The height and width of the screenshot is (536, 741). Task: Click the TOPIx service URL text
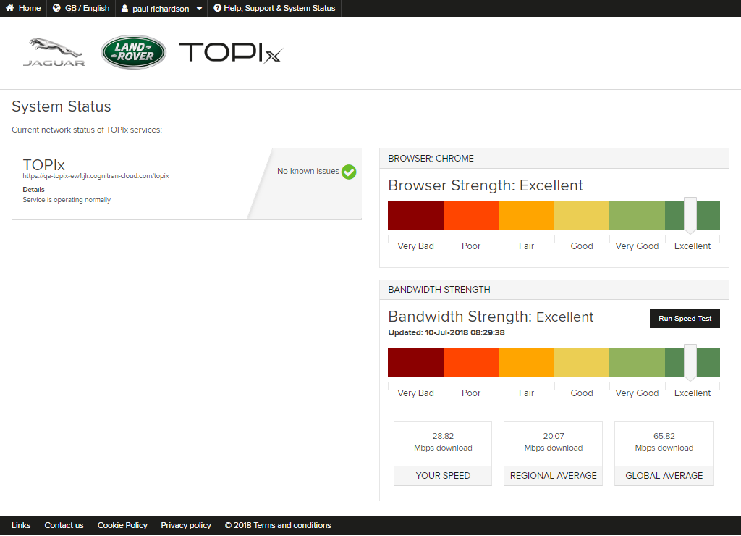[96, 176]
